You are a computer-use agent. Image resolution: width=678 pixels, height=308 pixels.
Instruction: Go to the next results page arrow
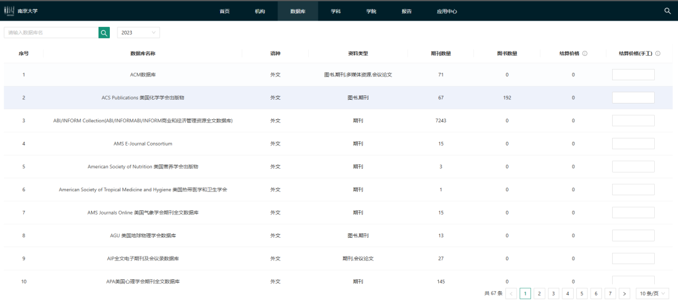[624, 294]
